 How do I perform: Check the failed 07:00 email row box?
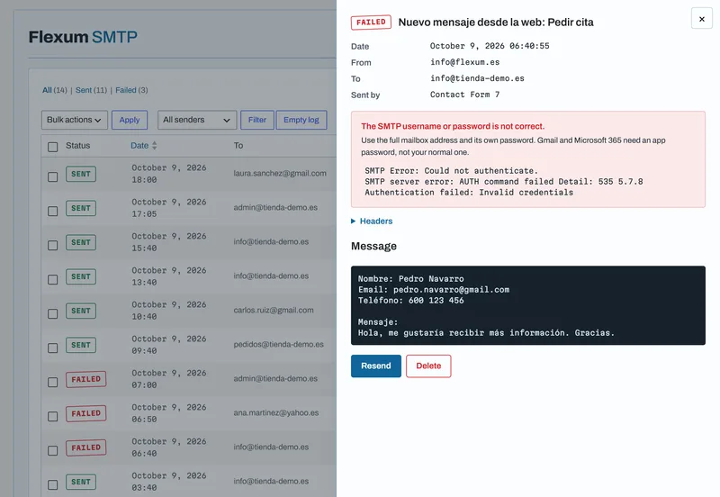[x=53, y=382]
